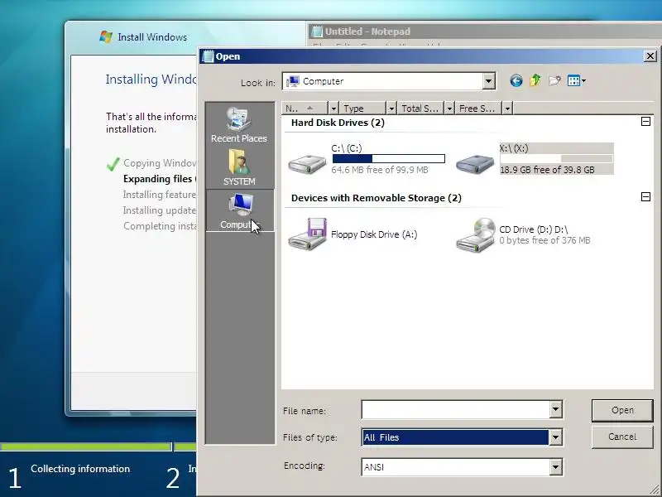Select the X: drive icon
This screenshot has height=497, width=662.
click(x=475, y=163)
